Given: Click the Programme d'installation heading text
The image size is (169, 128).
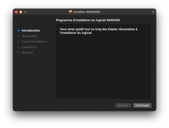Looking at the screenshot, I should [x=88, y=20].
